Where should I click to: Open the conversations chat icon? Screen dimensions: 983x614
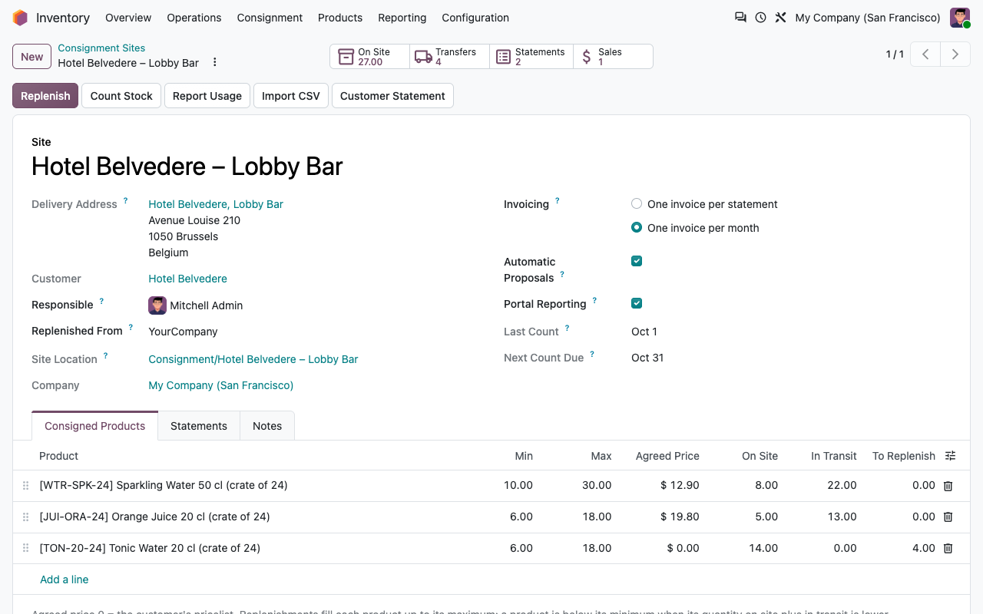(x=740, y=18)
